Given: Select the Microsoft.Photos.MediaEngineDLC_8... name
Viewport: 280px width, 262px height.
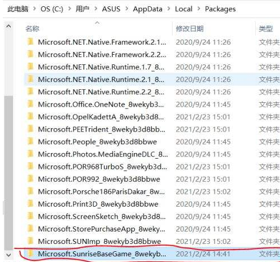Looking at the screenshot, I should click(x=103, y=154).
